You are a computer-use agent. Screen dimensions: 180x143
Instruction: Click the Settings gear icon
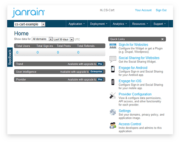click(113, 112)
